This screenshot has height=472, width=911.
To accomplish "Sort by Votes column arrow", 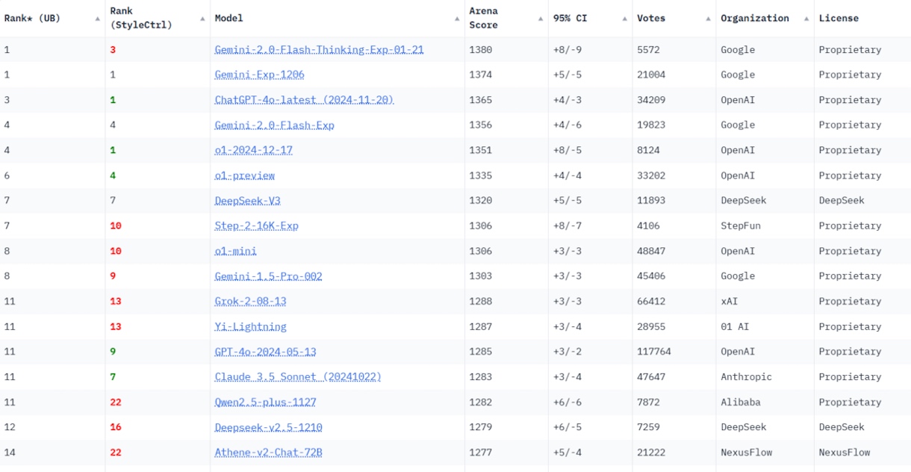I will (709, 19).
